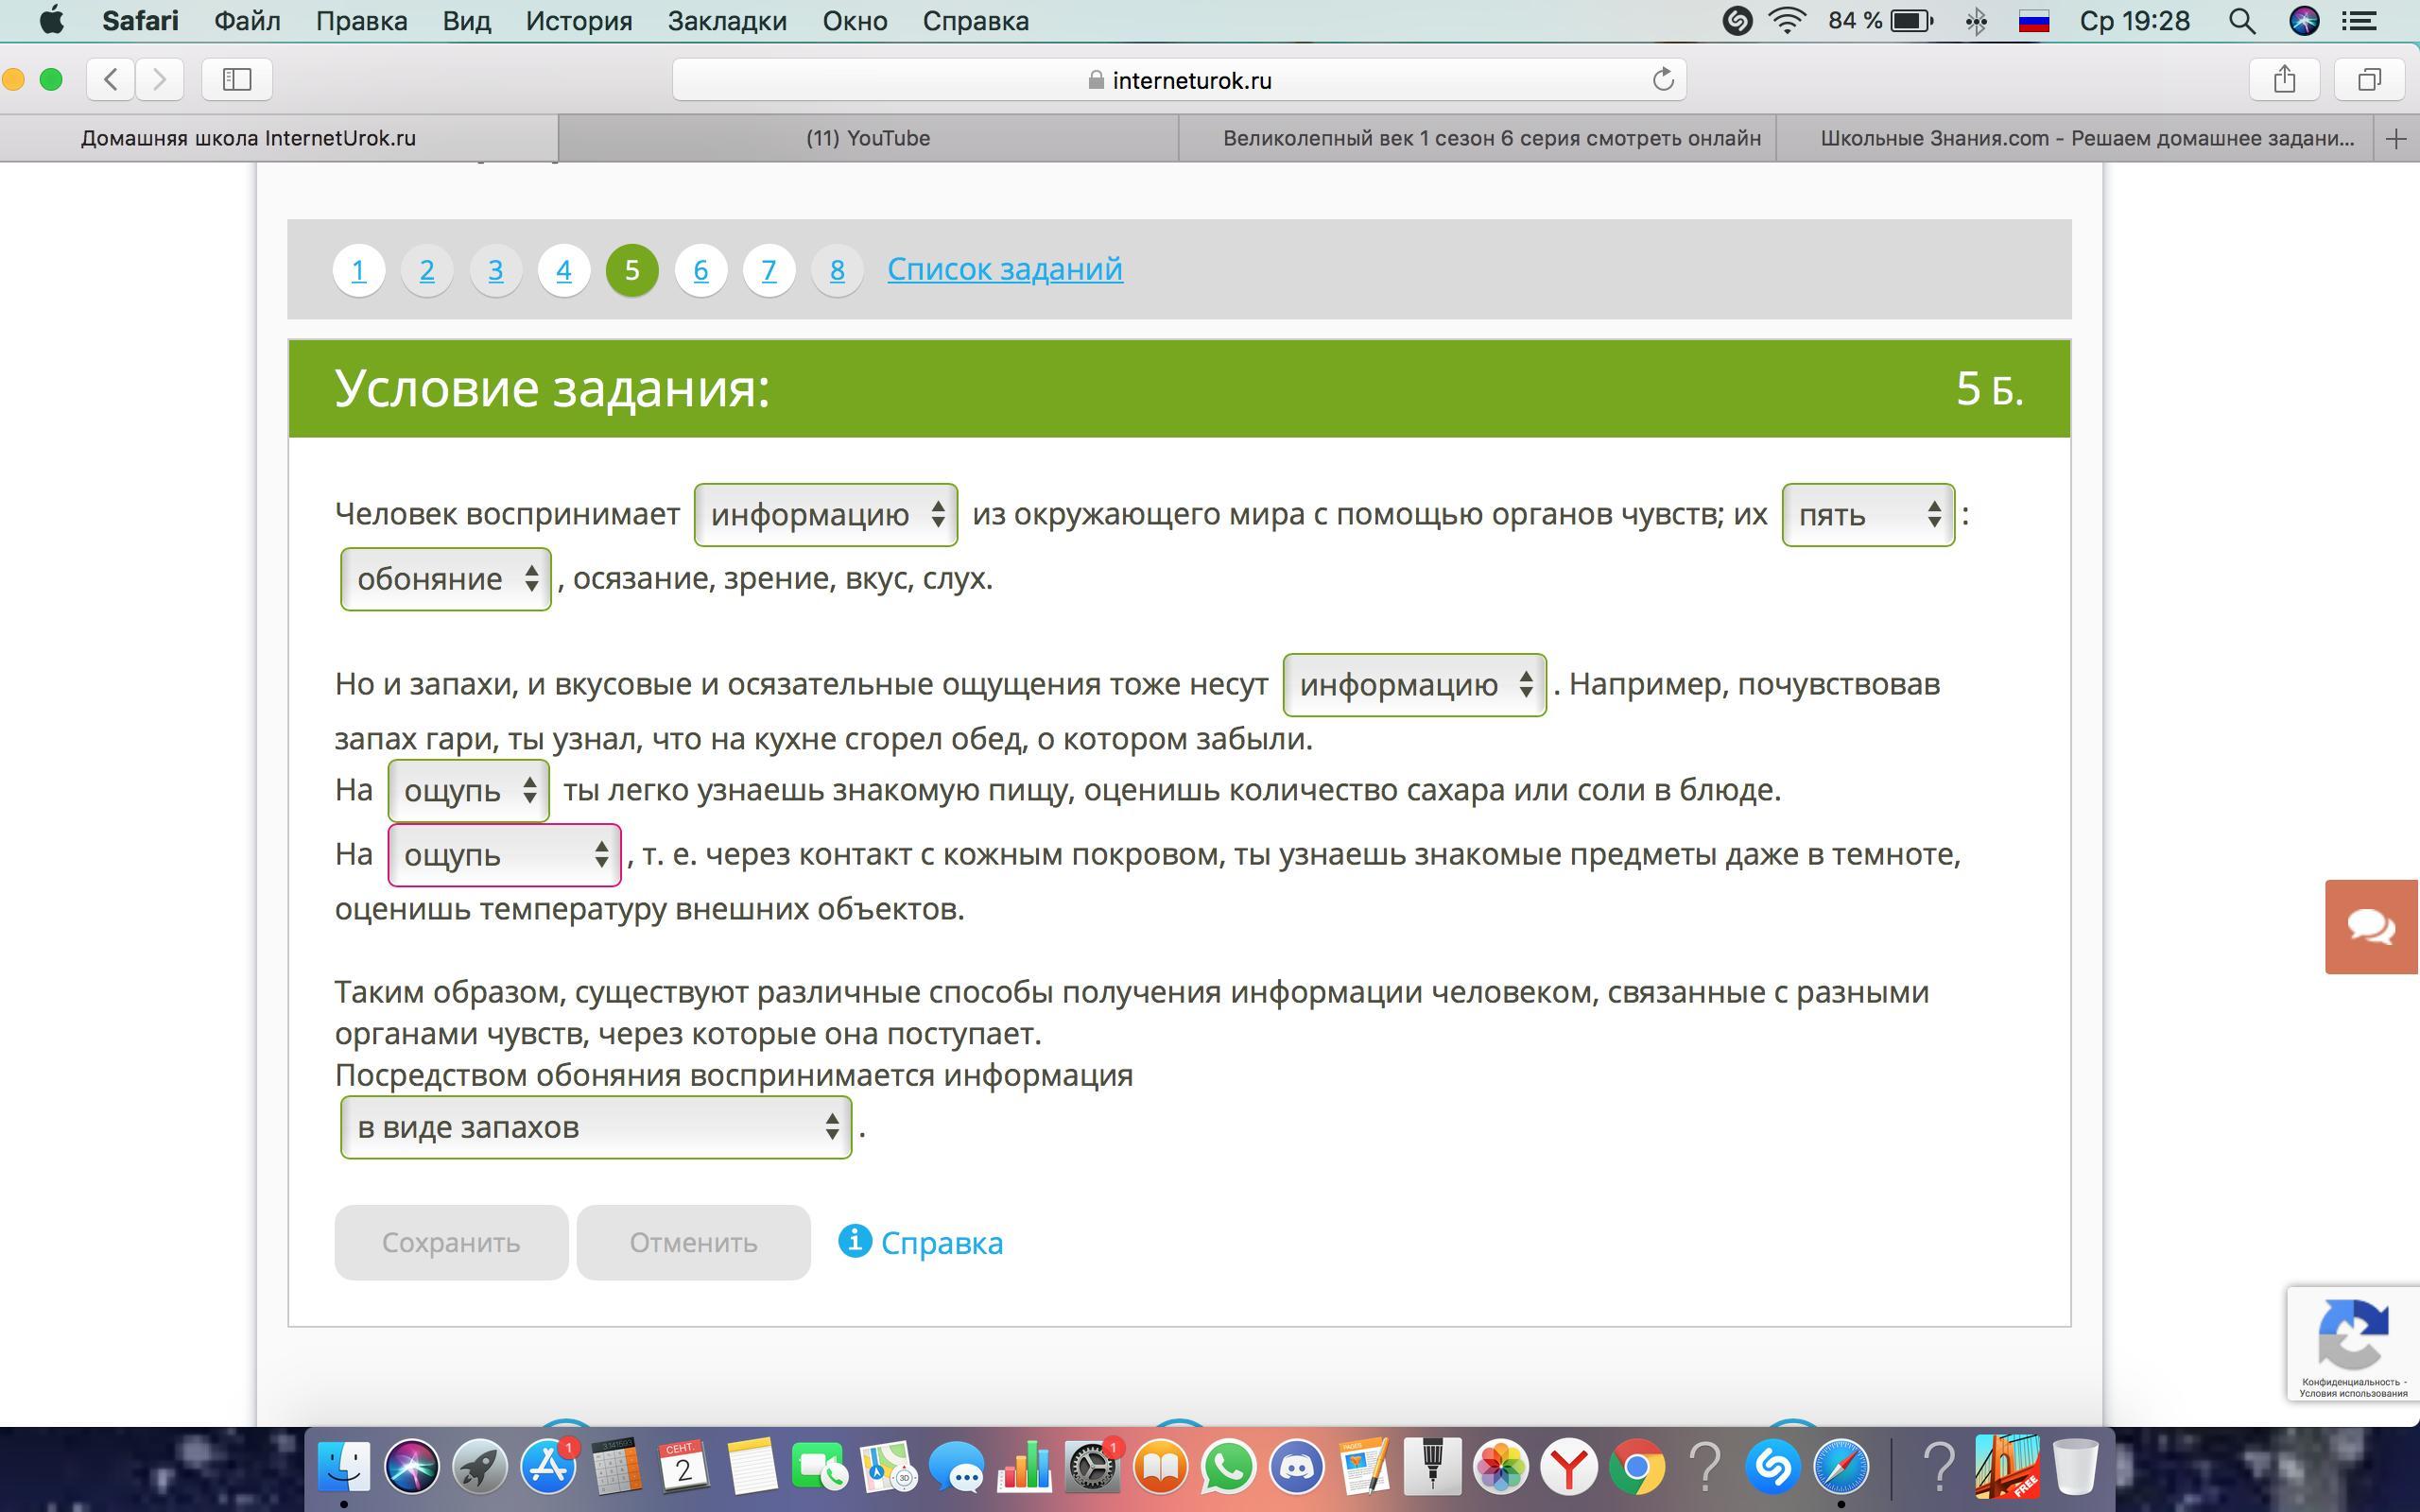
Task: Open WhatsApp from the dock
Action: 1228,1467
